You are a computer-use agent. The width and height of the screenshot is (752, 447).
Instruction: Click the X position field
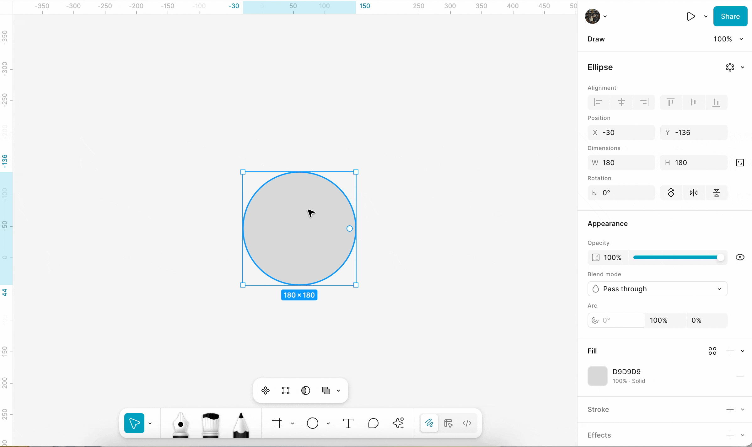tap(621, 132)
